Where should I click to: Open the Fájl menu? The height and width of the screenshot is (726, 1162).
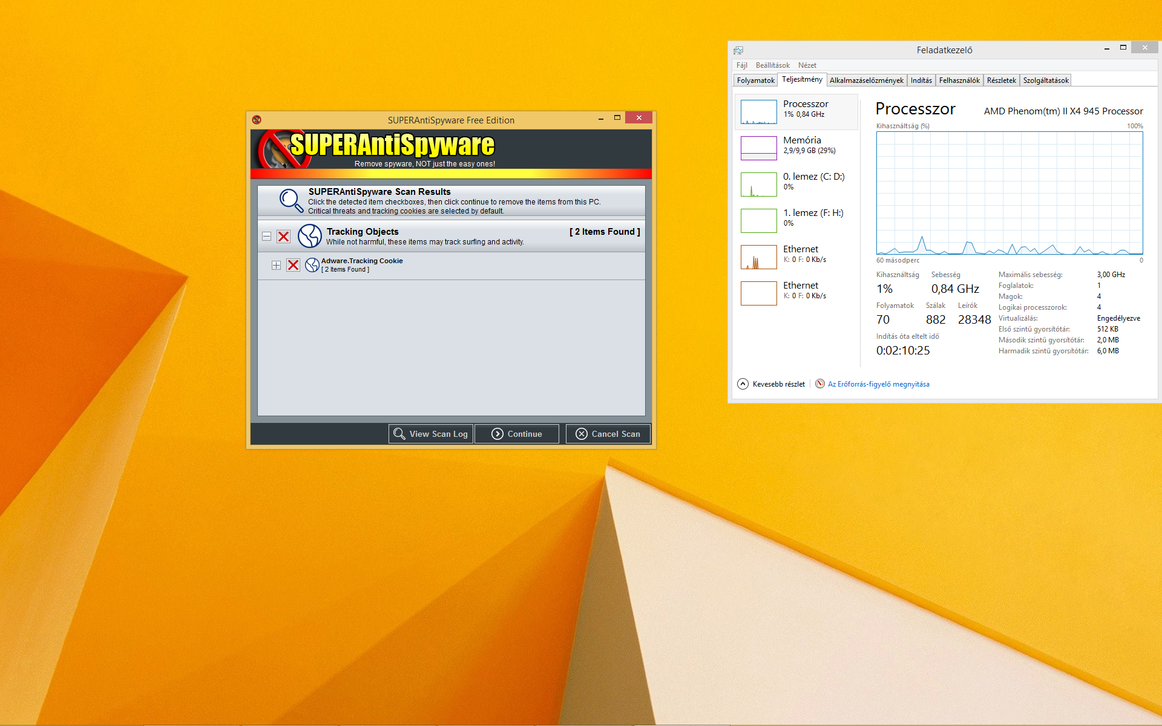tap(741, 65)
